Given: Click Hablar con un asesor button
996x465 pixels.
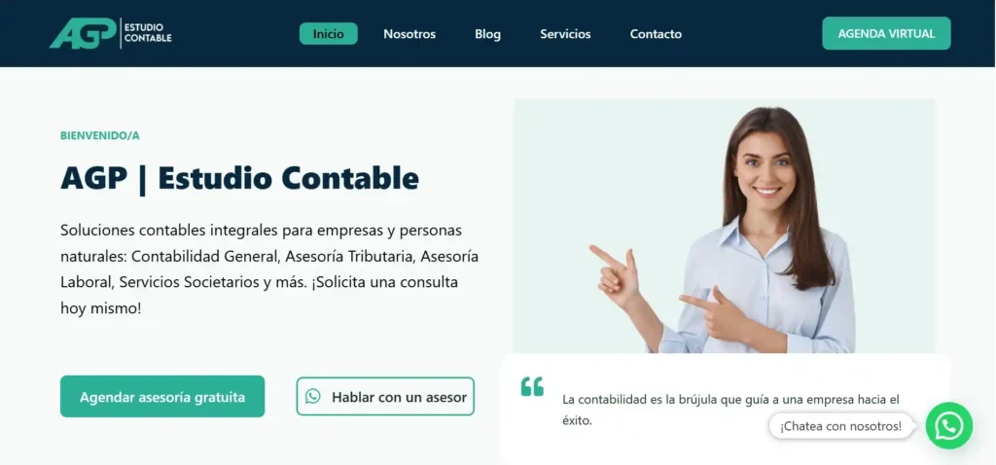Looking at the screenshot, I should coord(385,396).
